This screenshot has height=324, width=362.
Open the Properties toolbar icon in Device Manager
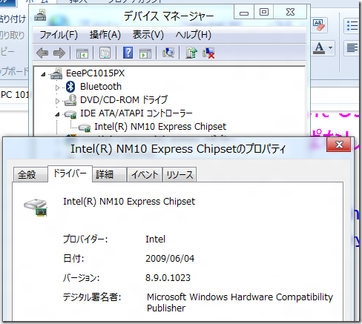[105, 53]
